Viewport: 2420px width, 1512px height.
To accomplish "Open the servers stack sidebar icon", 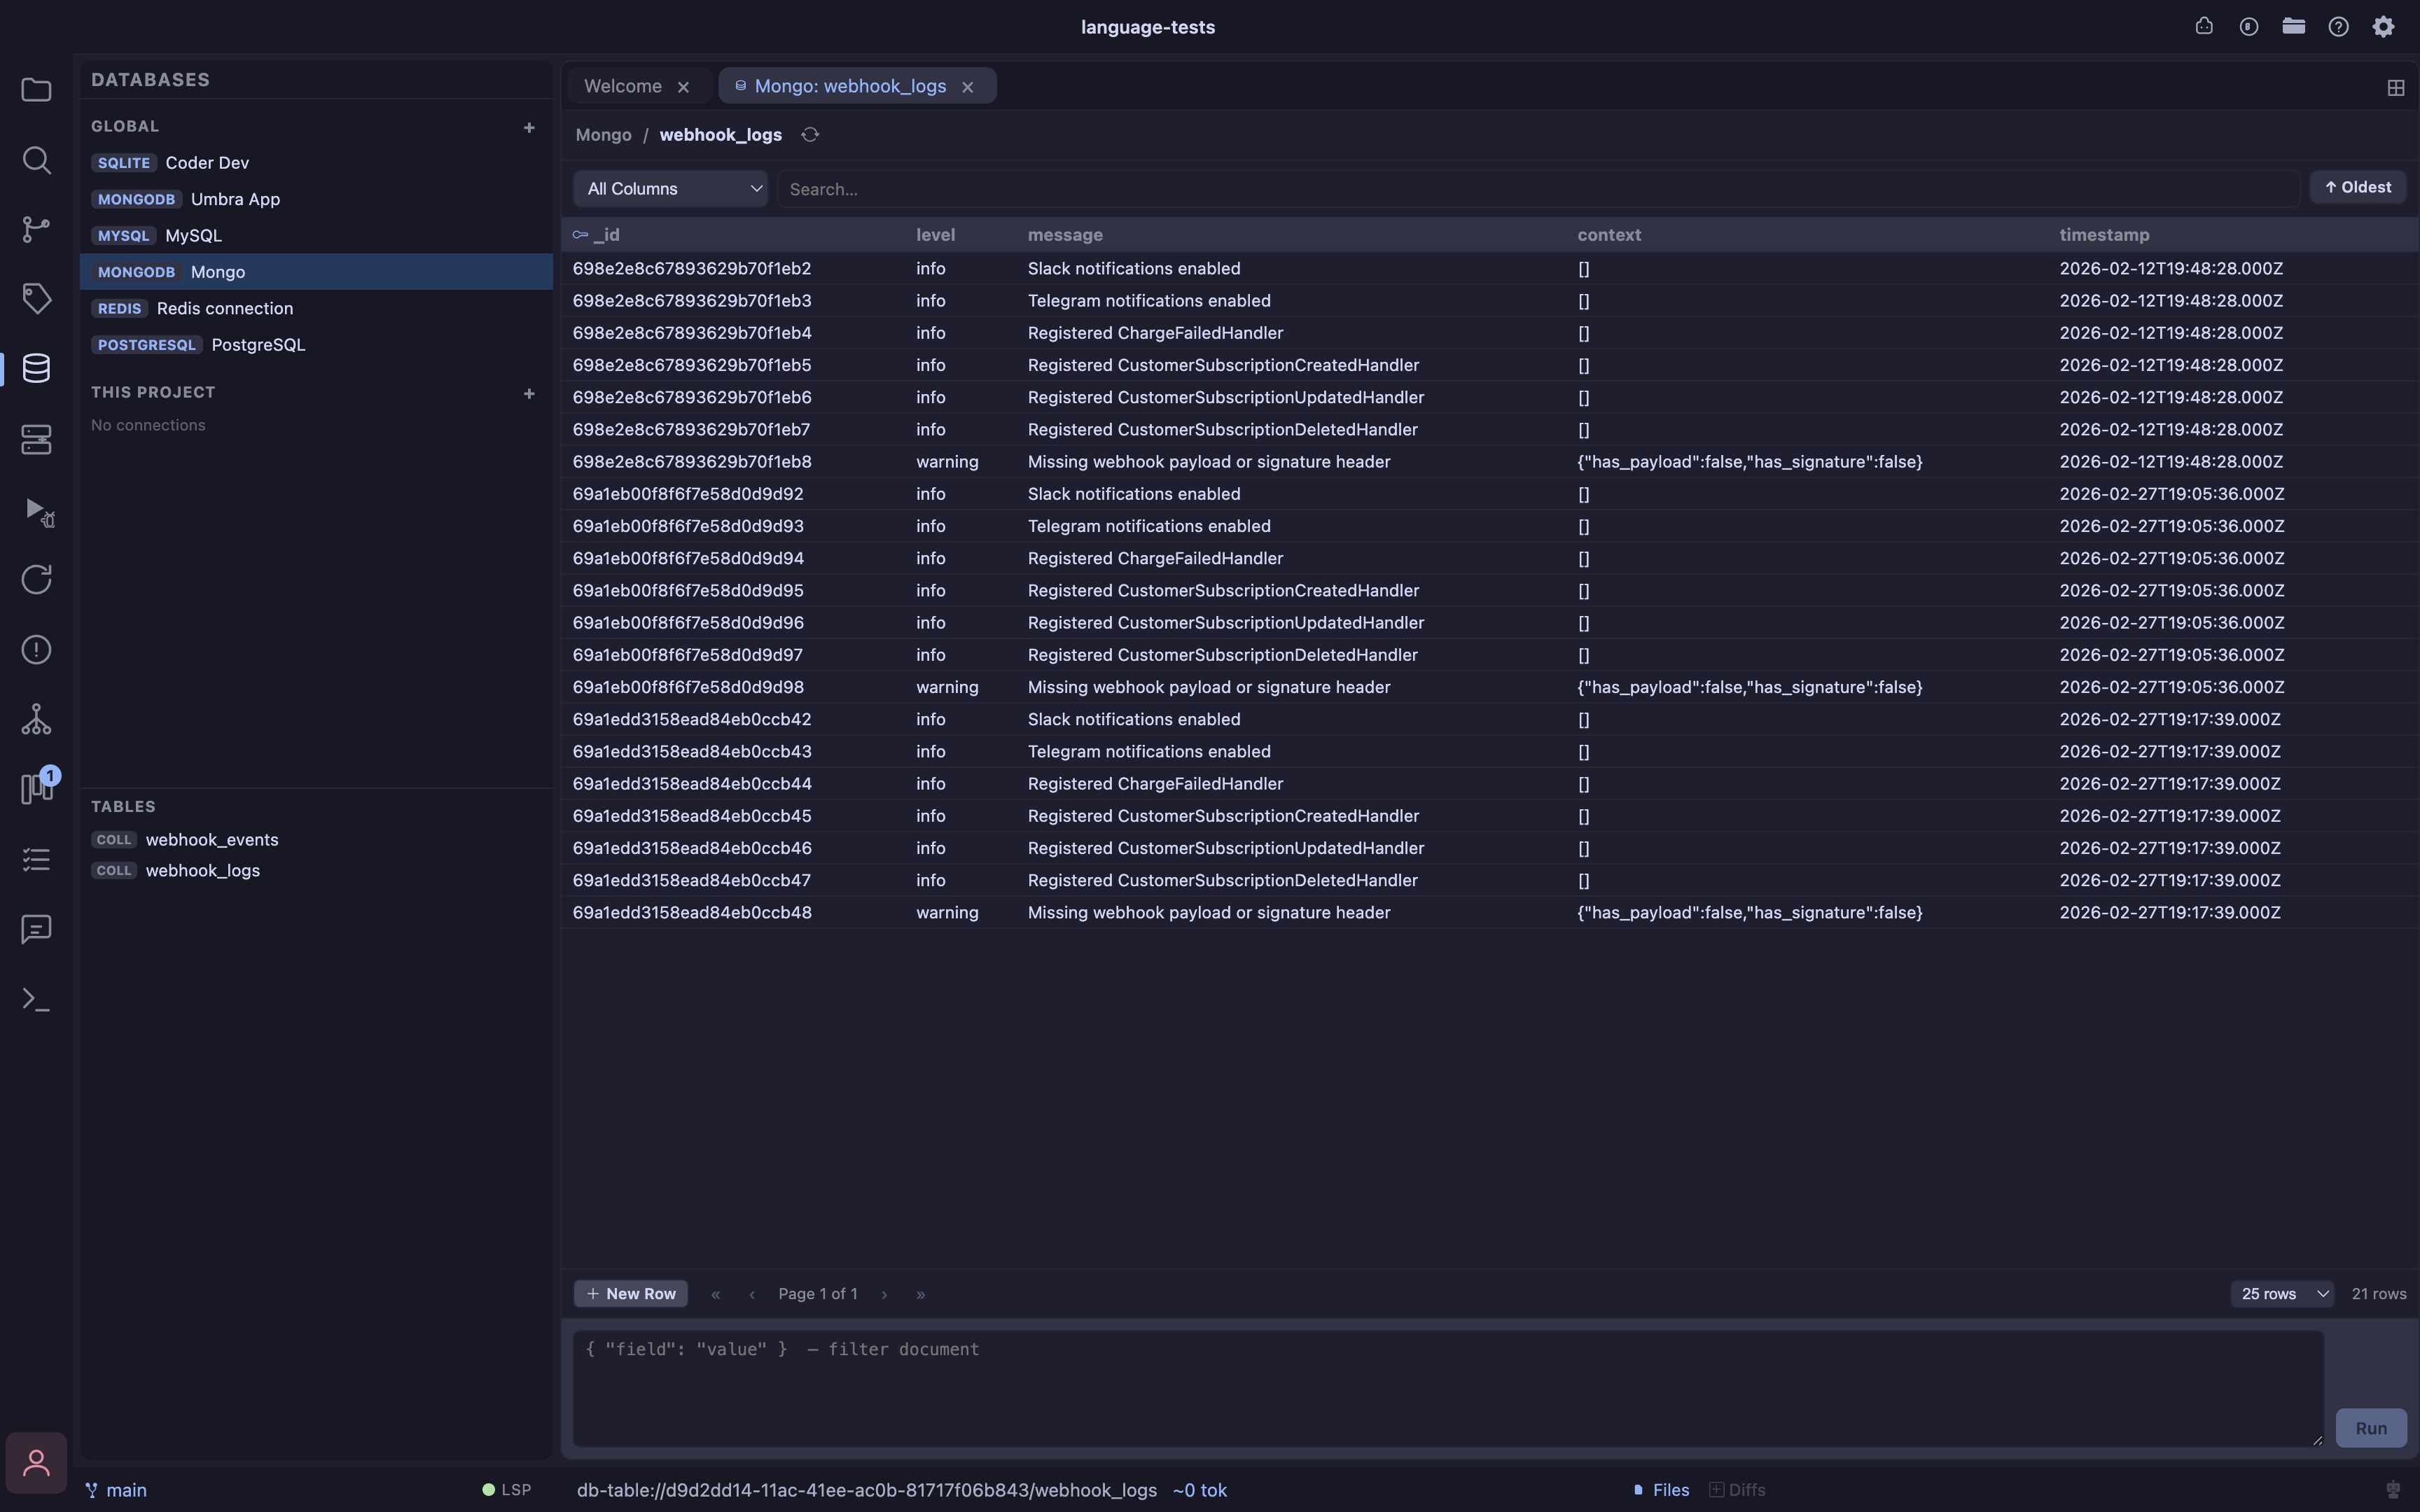I will [x=36, y=439].
